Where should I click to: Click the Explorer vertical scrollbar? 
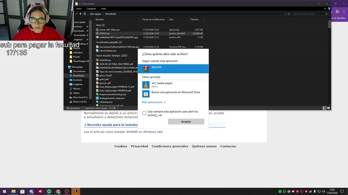click(x=330, y=24)
